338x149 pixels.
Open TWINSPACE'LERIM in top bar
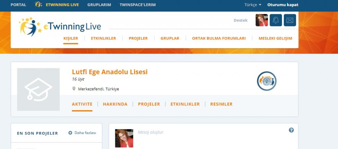[138, 5]
